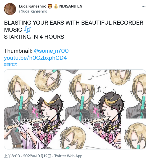Image resolution: width=150 pixels, height=162 pixels.
Task: Click the 2022年10月12日 date
Action: [37, 156]
